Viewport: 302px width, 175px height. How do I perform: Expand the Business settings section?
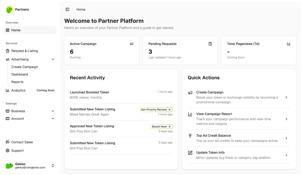tap(53, 111)
